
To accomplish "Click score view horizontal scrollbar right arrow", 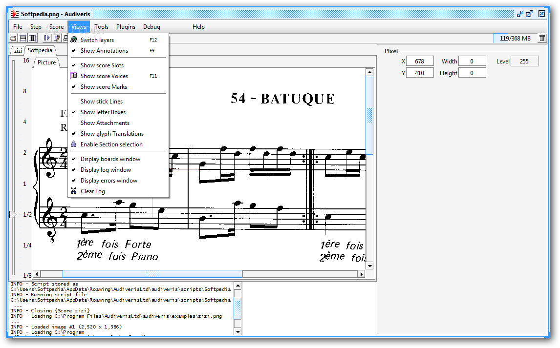I will point(362,274).
